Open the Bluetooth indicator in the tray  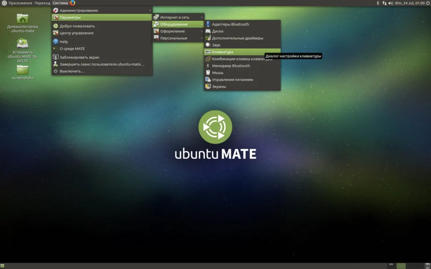[378, 3]
